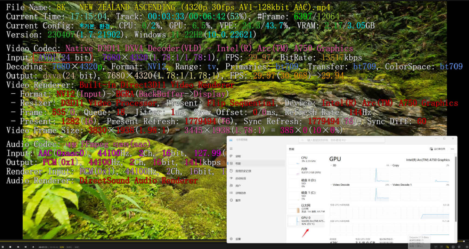Open the Startup apps page
Viewport: 469px width, 249px height.
click(256, 178)
